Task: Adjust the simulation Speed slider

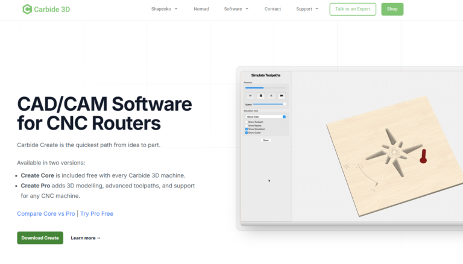Action: click(x=269, y=104)
